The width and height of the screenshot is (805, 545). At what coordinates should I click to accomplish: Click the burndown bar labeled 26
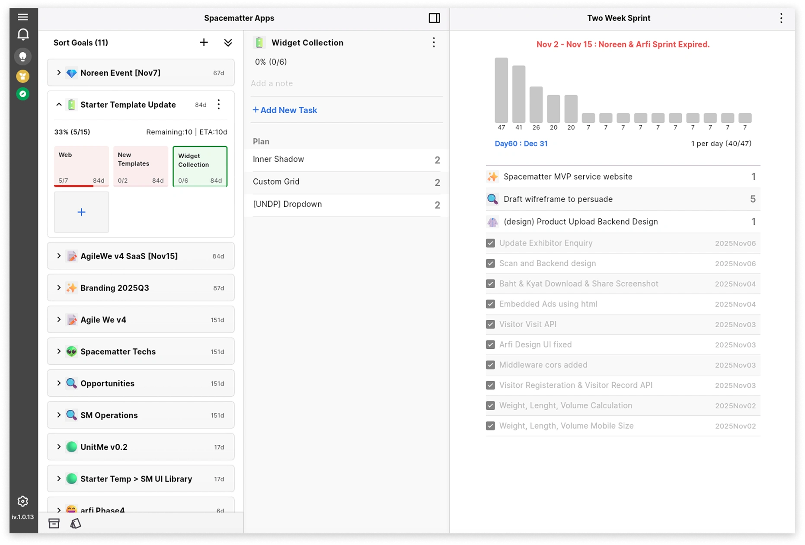pyautogui.click(x=536, y=105)
